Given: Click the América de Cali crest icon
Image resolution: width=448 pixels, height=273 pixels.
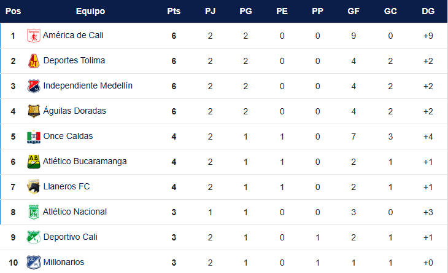Looking at the screenshot, I should click(34, 36).
